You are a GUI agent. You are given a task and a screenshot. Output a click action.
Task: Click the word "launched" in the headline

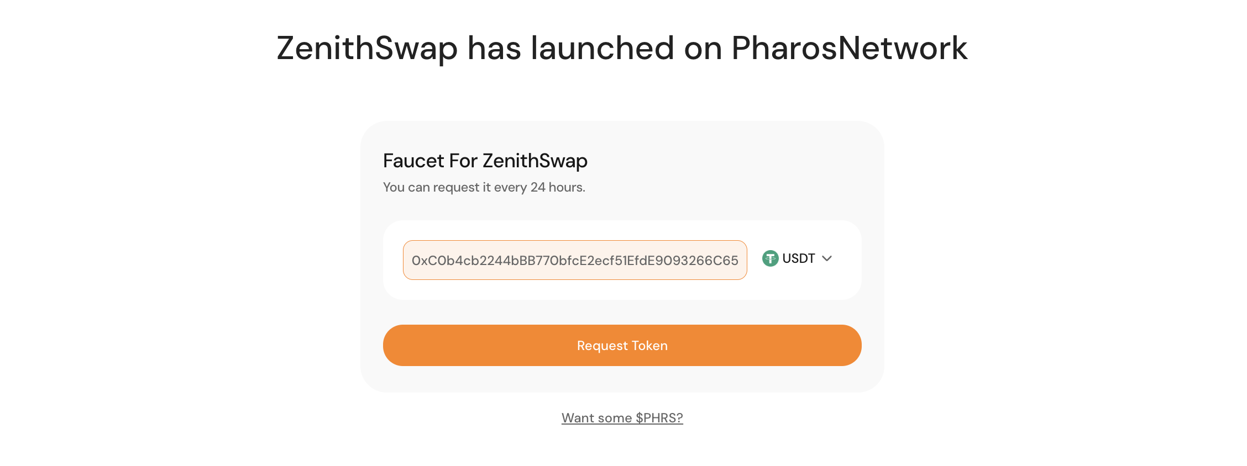602,48
